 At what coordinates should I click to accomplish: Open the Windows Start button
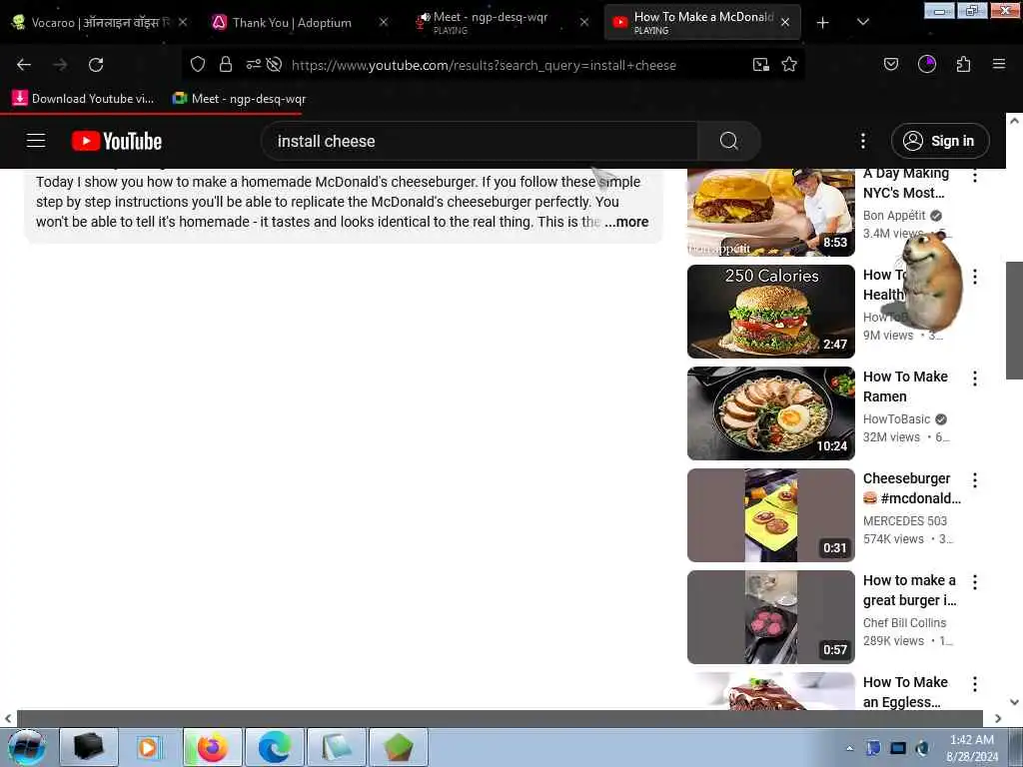26,747
